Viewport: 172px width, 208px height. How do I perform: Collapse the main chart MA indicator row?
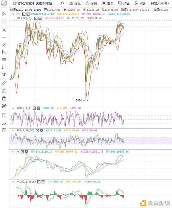[13, 14]
